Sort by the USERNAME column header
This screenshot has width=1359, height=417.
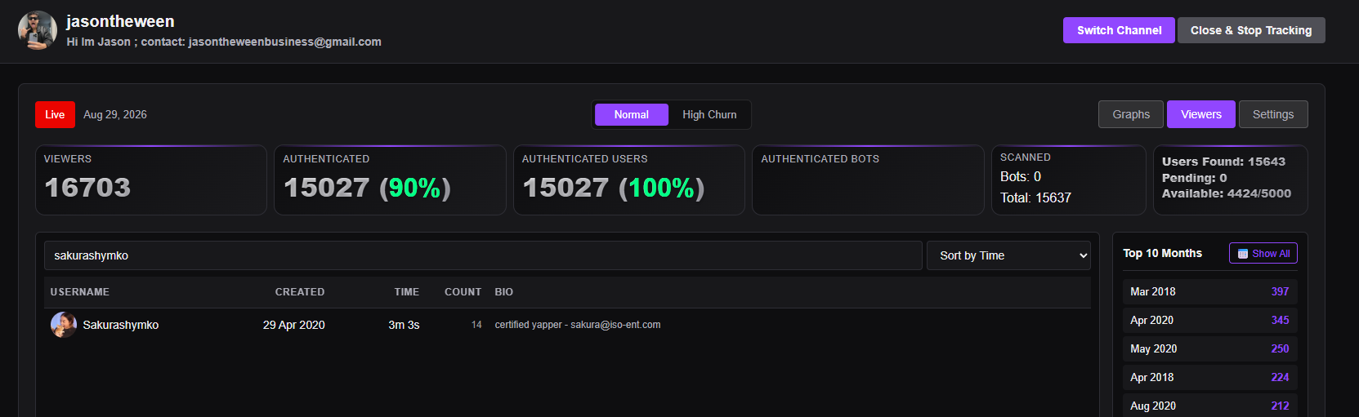[x=80, y=292]
